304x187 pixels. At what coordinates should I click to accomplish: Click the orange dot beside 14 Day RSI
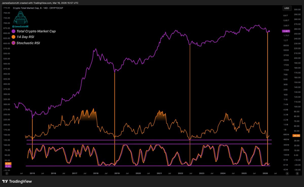(14, 37)
